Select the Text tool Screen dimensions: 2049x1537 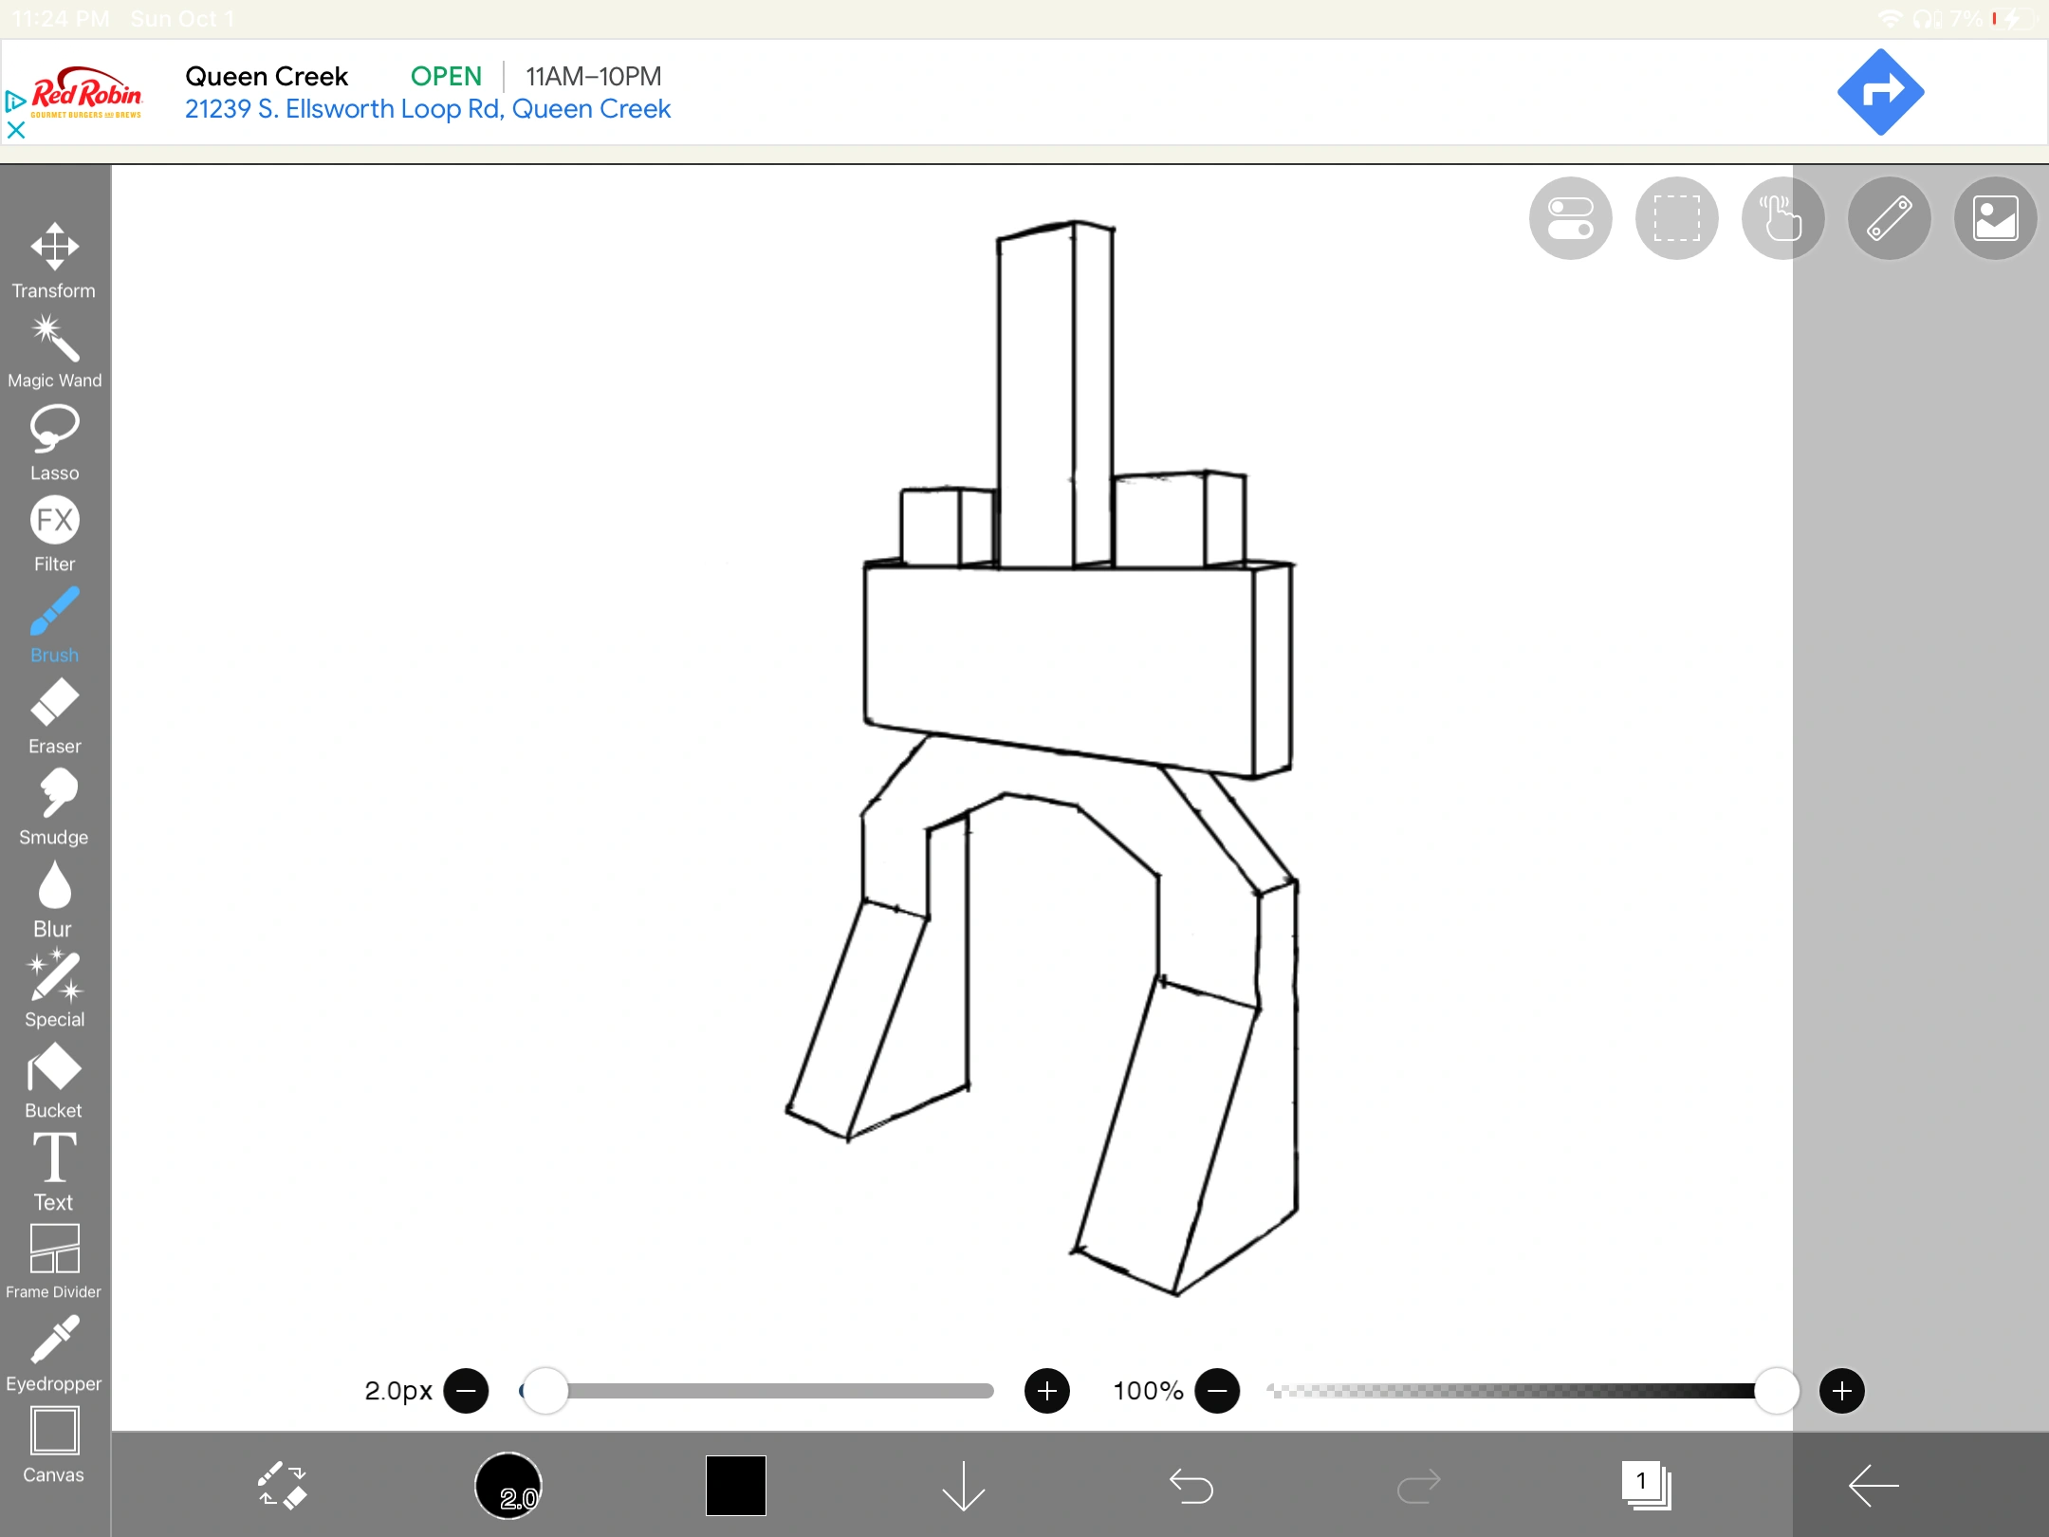(54, 1171)
